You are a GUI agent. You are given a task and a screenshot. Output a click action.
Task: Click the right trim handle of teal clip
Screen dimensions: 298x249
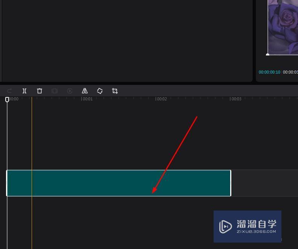231,183
